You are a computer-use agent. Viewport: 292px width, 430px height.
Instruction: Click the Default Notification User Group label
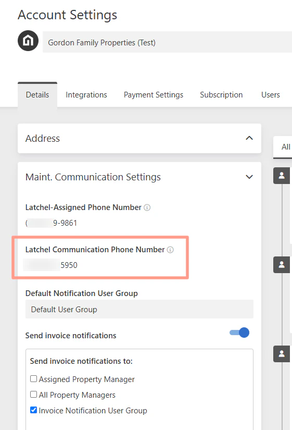(x=82, y=293)
